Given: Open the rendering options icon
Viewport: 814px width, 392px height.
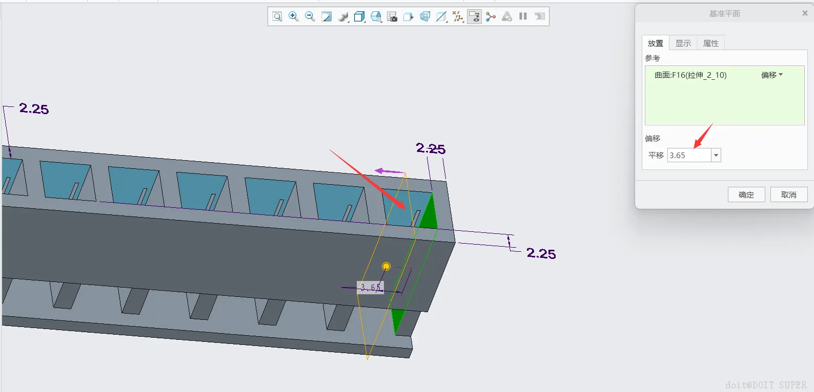Looking at the screenshot, I should (343, 16).
